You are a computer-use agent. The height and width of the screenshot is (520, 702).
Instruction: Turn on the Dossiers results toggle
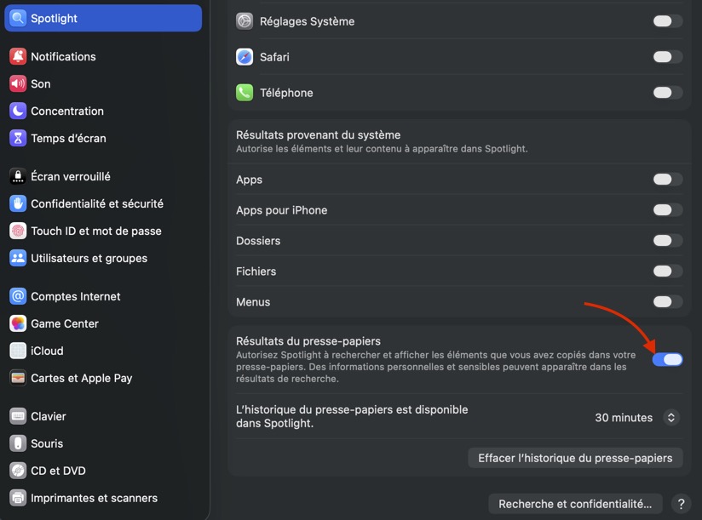click(x=667, y=241)
